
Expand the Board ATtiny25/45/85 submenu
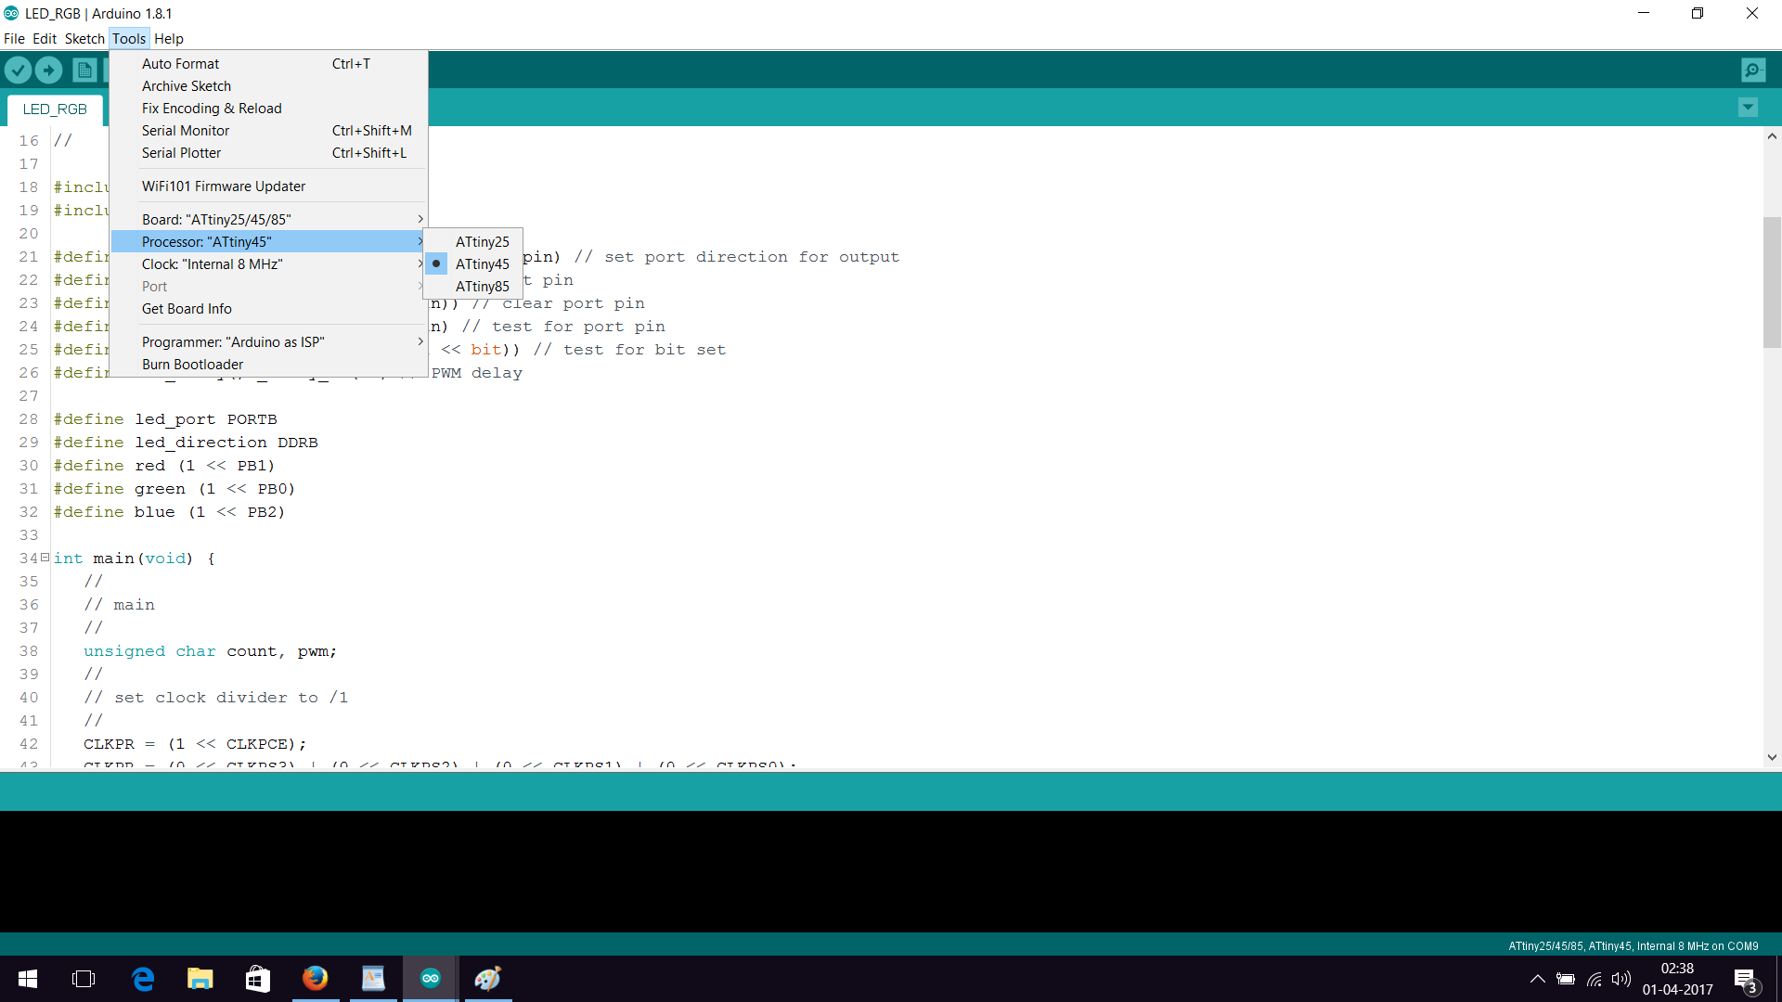(268, 219)
